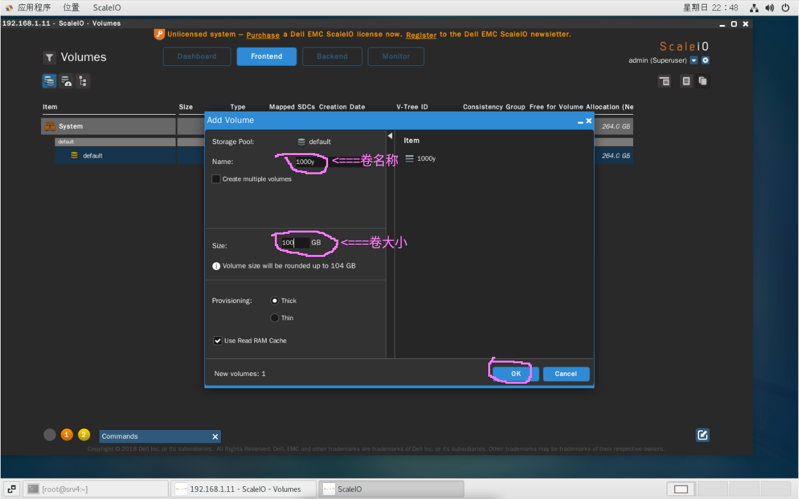Click the yellow alerts indicator showing 2
The image size is (799, 499).
[84, 434]
